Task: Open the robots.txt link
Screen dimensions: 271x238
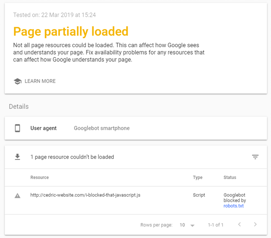Action: (x=234, y=206)
